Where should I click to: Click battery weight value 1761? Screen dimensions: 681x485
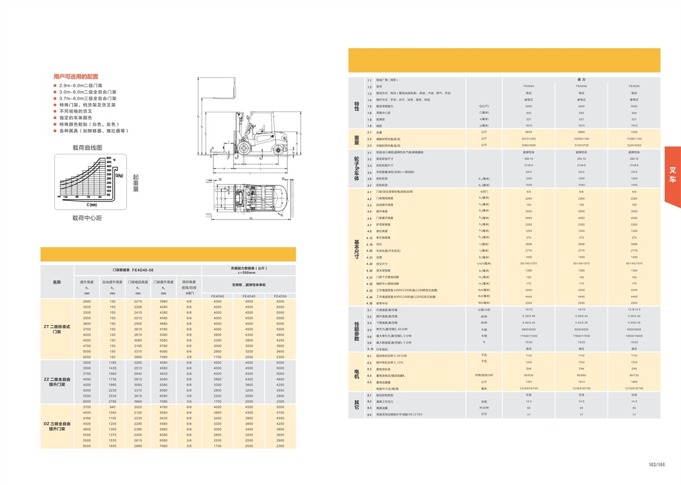[x=529, y=382]
